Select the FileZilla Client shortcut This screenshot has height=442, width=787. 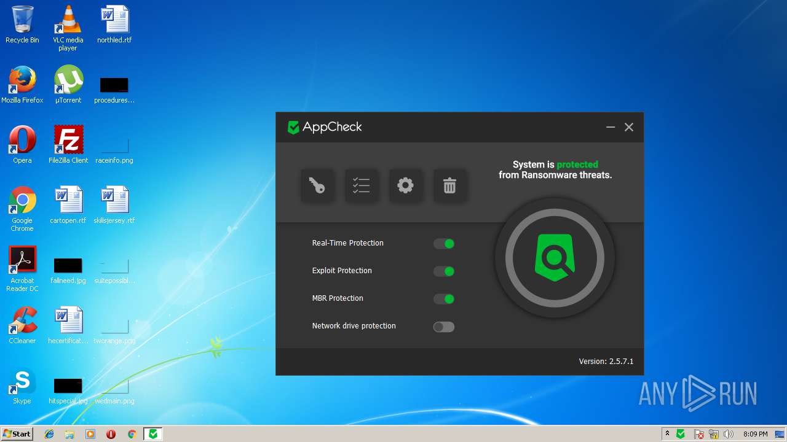click(68, 145)
